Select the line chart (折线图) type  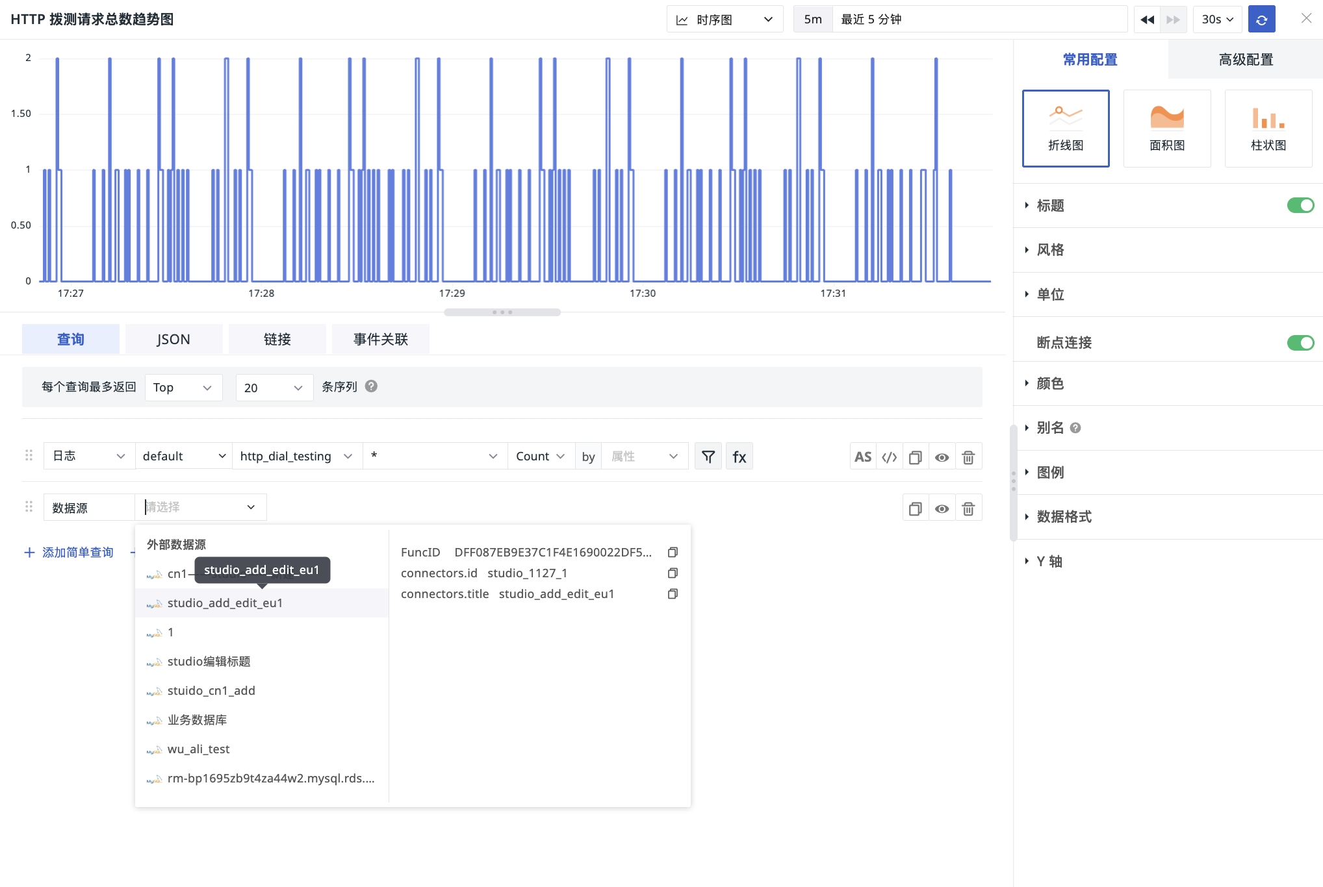coord(1066,129)
